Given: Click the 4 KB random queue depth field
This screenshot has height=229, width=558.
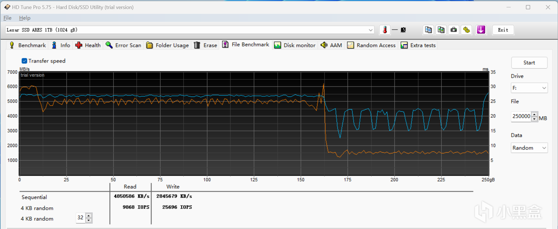Looking at the screenshot, I should coord(80,217).
